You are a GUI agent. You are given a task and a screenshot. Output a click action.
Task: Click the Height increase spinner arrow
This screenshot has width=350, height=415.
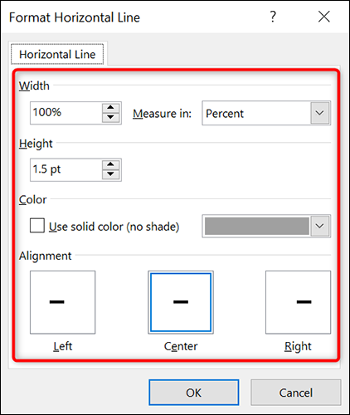(x=110, y=164)
